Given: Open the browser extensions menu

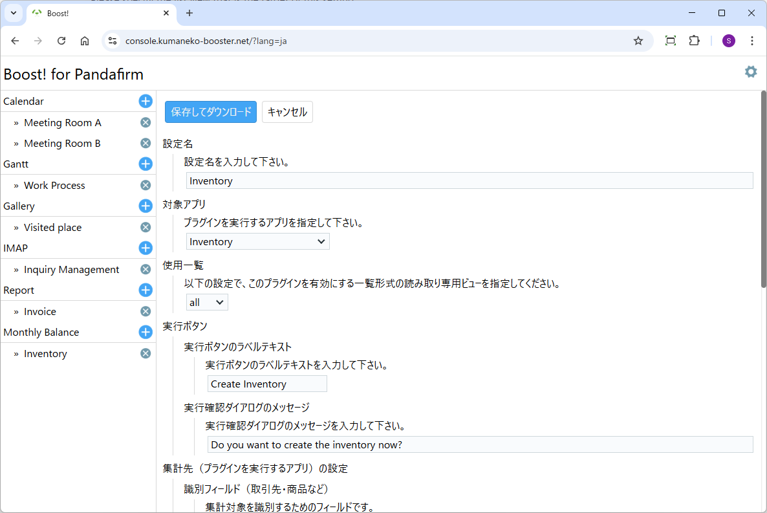Looking at the screenshot, I should click(x=694, y=41).
